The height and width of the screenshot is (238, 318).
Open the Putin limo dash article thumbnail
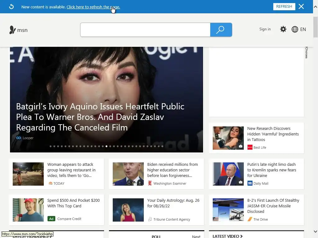pos(228,174)
